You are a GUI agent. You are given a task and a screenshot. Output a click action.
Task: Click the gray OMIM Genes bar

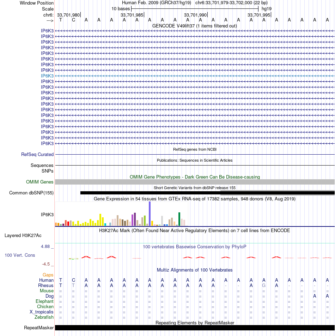pyautogui.click(x=195, y=182)
